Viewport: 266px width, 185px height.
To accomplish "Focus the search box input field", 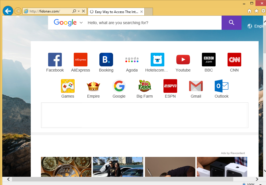I will 152,23.
